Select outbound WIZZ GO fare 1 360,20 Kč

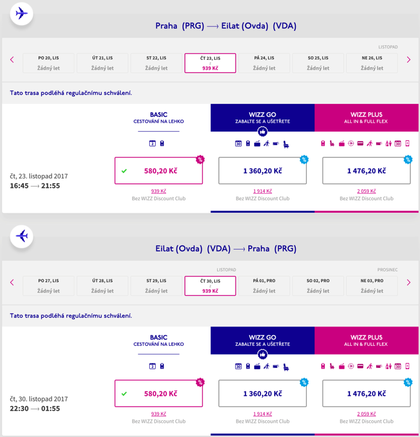262,171
